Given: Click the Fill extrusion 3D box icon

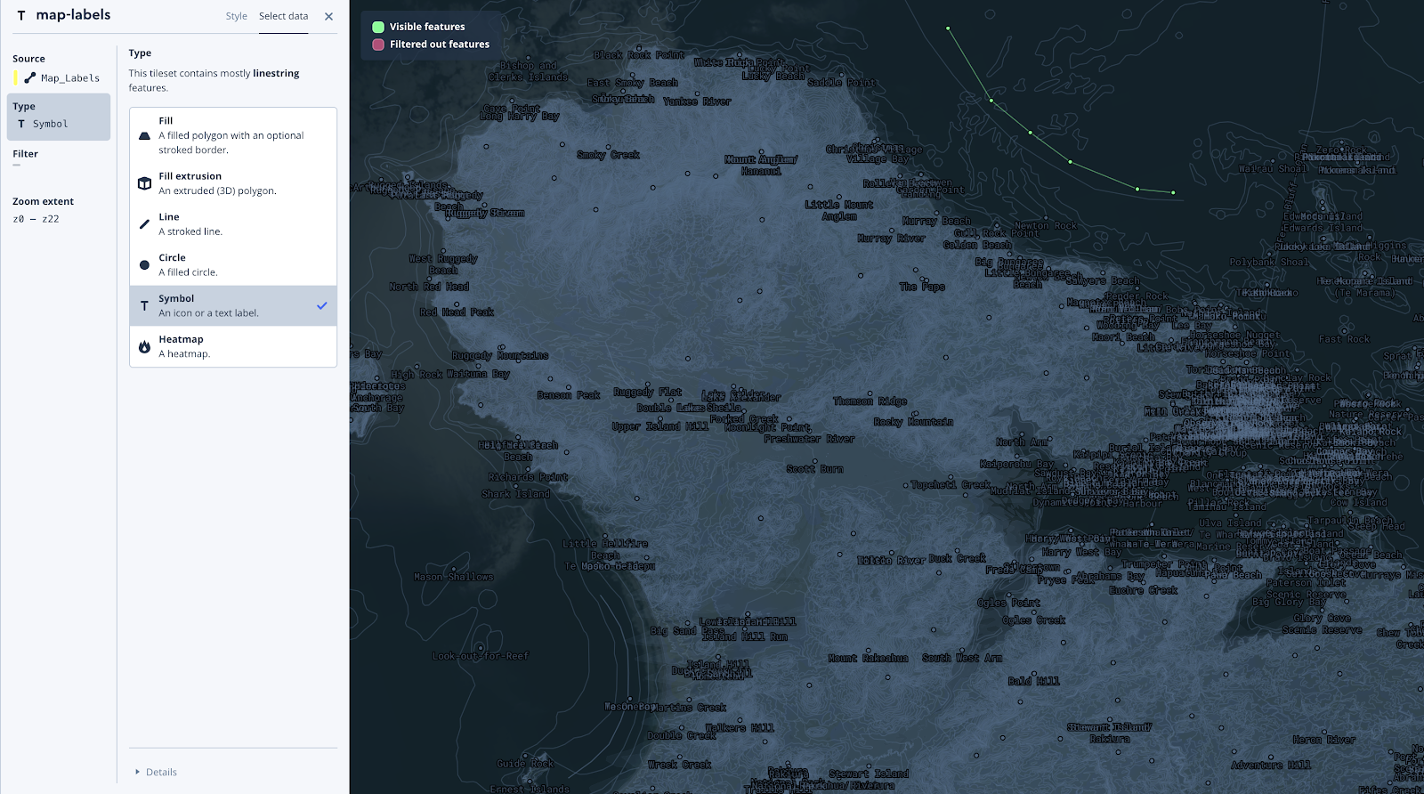Looking at the screenshot, I should 144,183.
